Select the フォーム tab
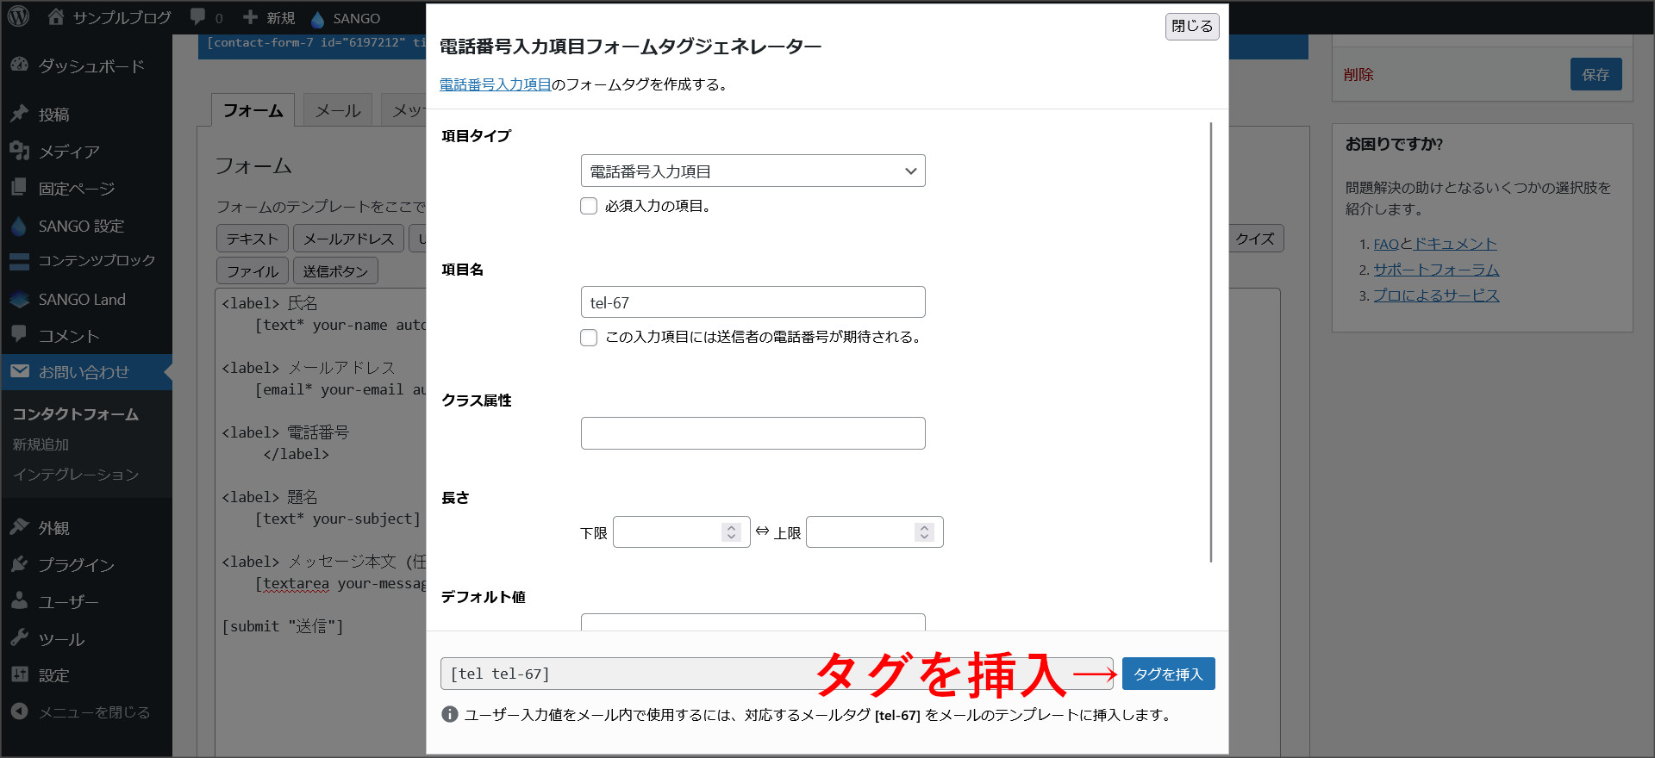 click(x=253, y=110)
